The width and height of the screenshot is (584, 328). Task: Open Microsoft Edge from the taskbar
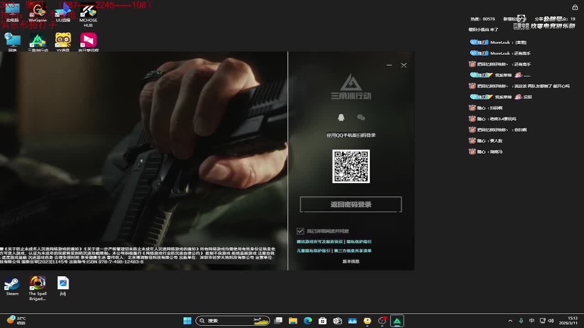[x=308, y=321]
